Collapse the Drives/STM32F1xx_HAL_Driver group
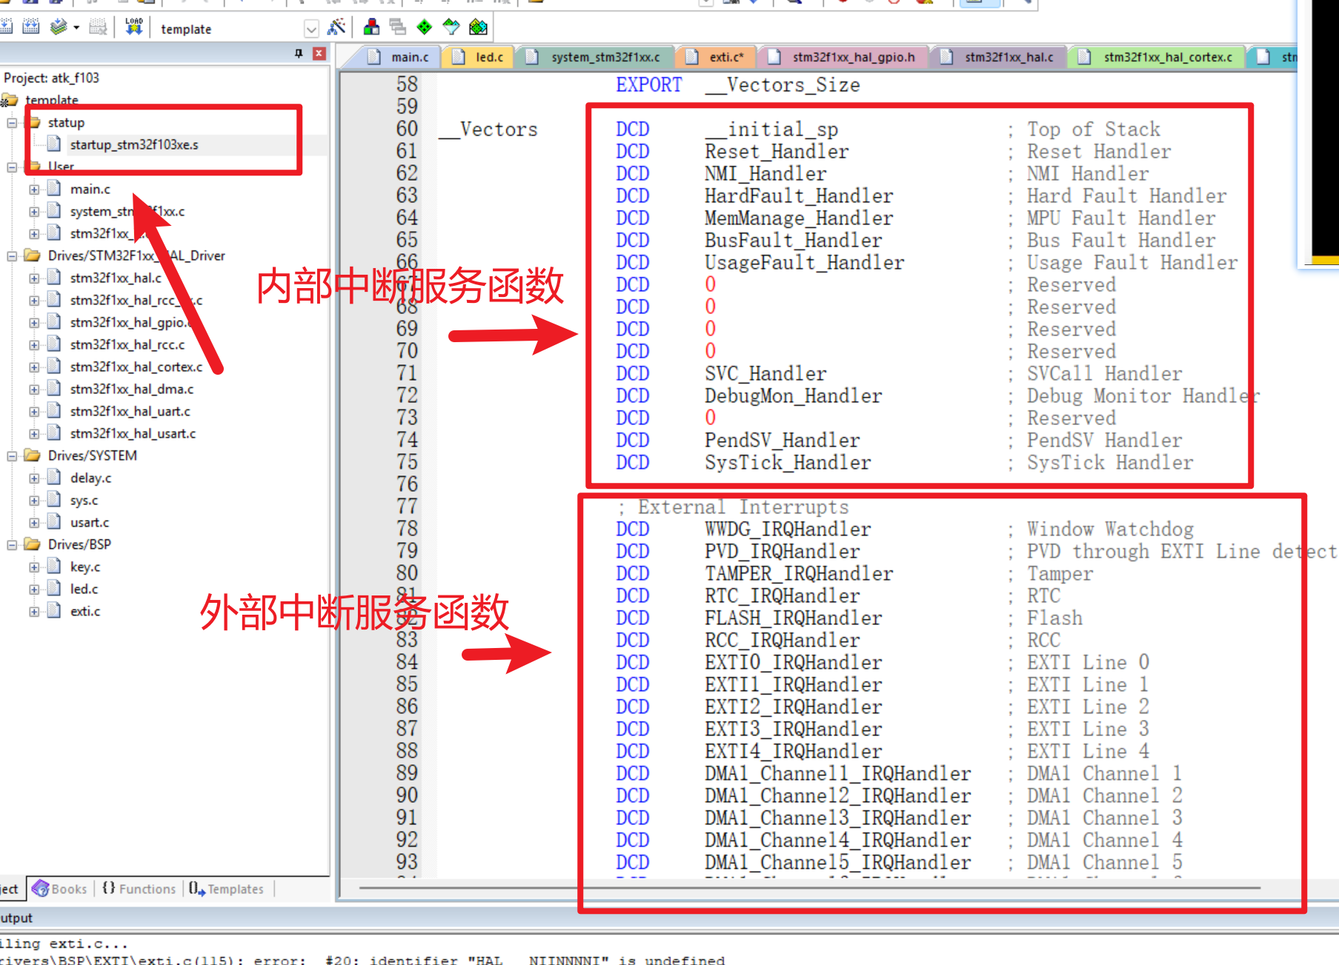 (12, 256)
